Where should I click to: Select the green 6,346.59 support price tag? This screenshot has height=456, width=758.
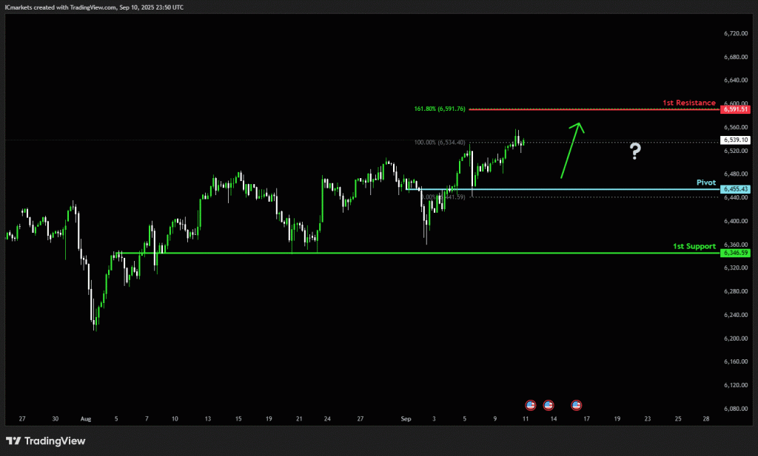(x=735, y=253)
